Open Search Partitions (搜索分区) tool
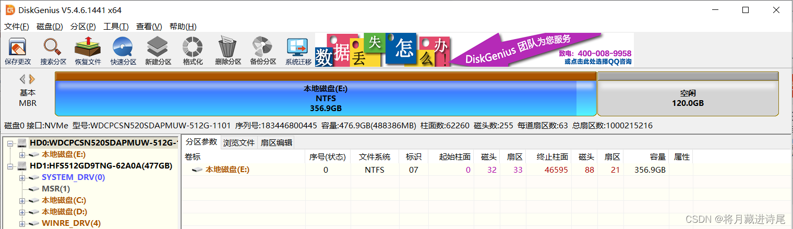793x229 pixels. [53, 52]
